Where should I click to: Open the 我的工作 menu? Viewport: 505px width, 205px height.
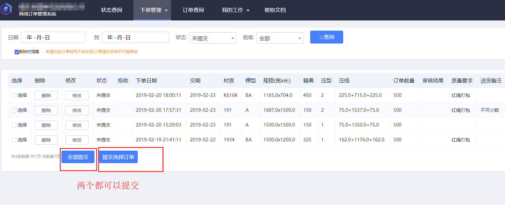[235, 10]
